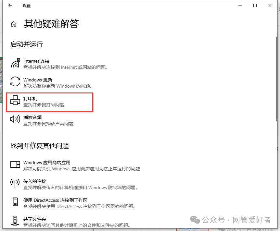Click the vertical scrollbar of Settings window
Screen dimensions: 280x231
(x=276, y=79)
